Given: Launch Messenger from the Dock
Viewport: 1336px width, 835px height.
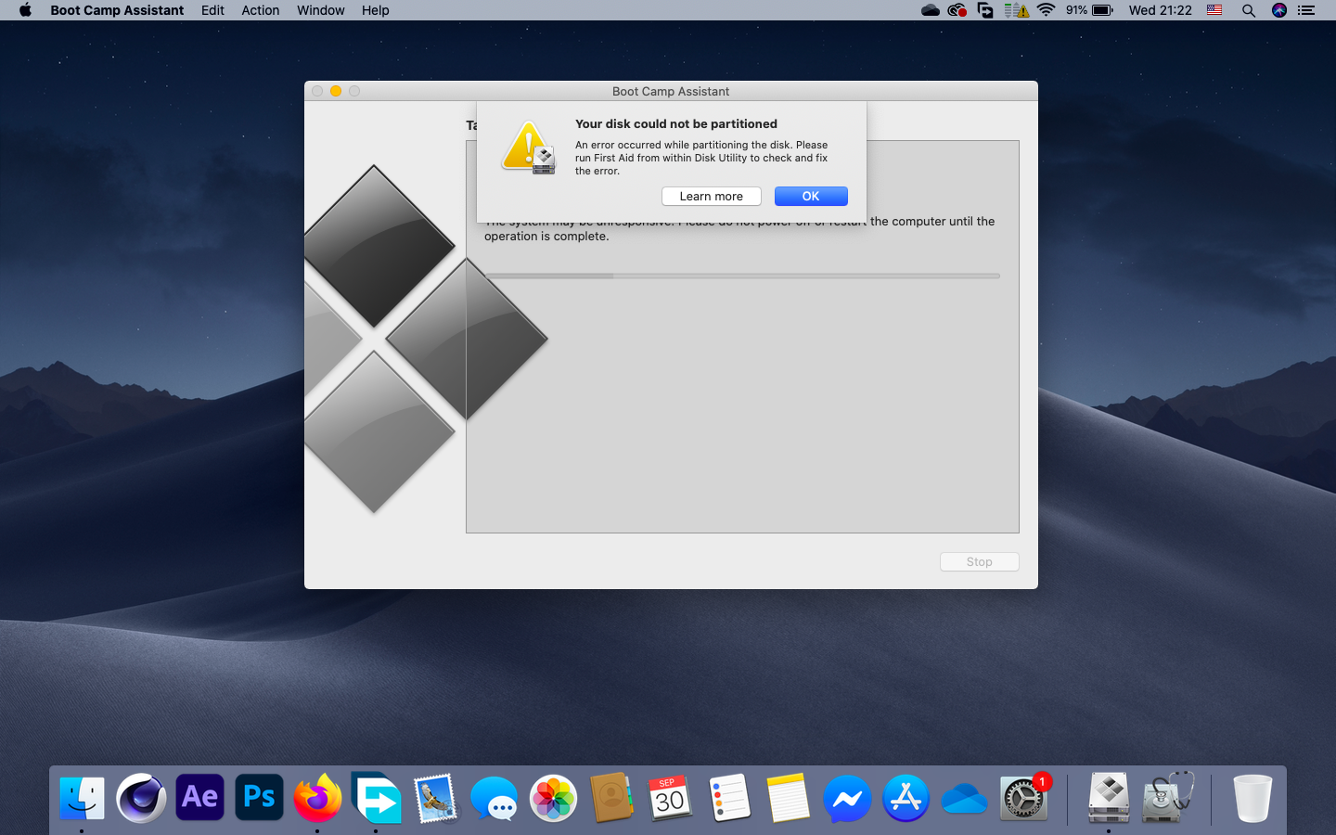Looking at the screenshot, I should click(847, 798).
